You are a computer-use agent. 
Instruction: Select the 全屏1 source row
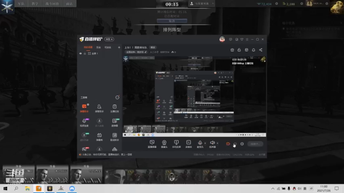(x=100, y=53)
